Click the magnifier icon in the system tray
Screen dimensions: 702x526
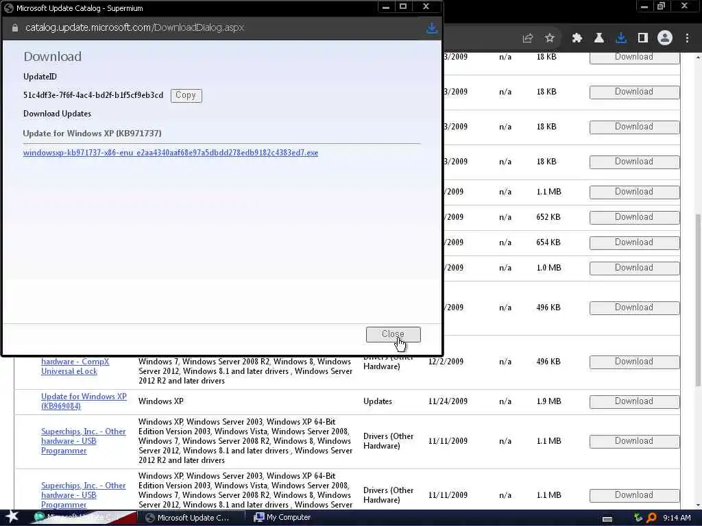click(652, 518)
